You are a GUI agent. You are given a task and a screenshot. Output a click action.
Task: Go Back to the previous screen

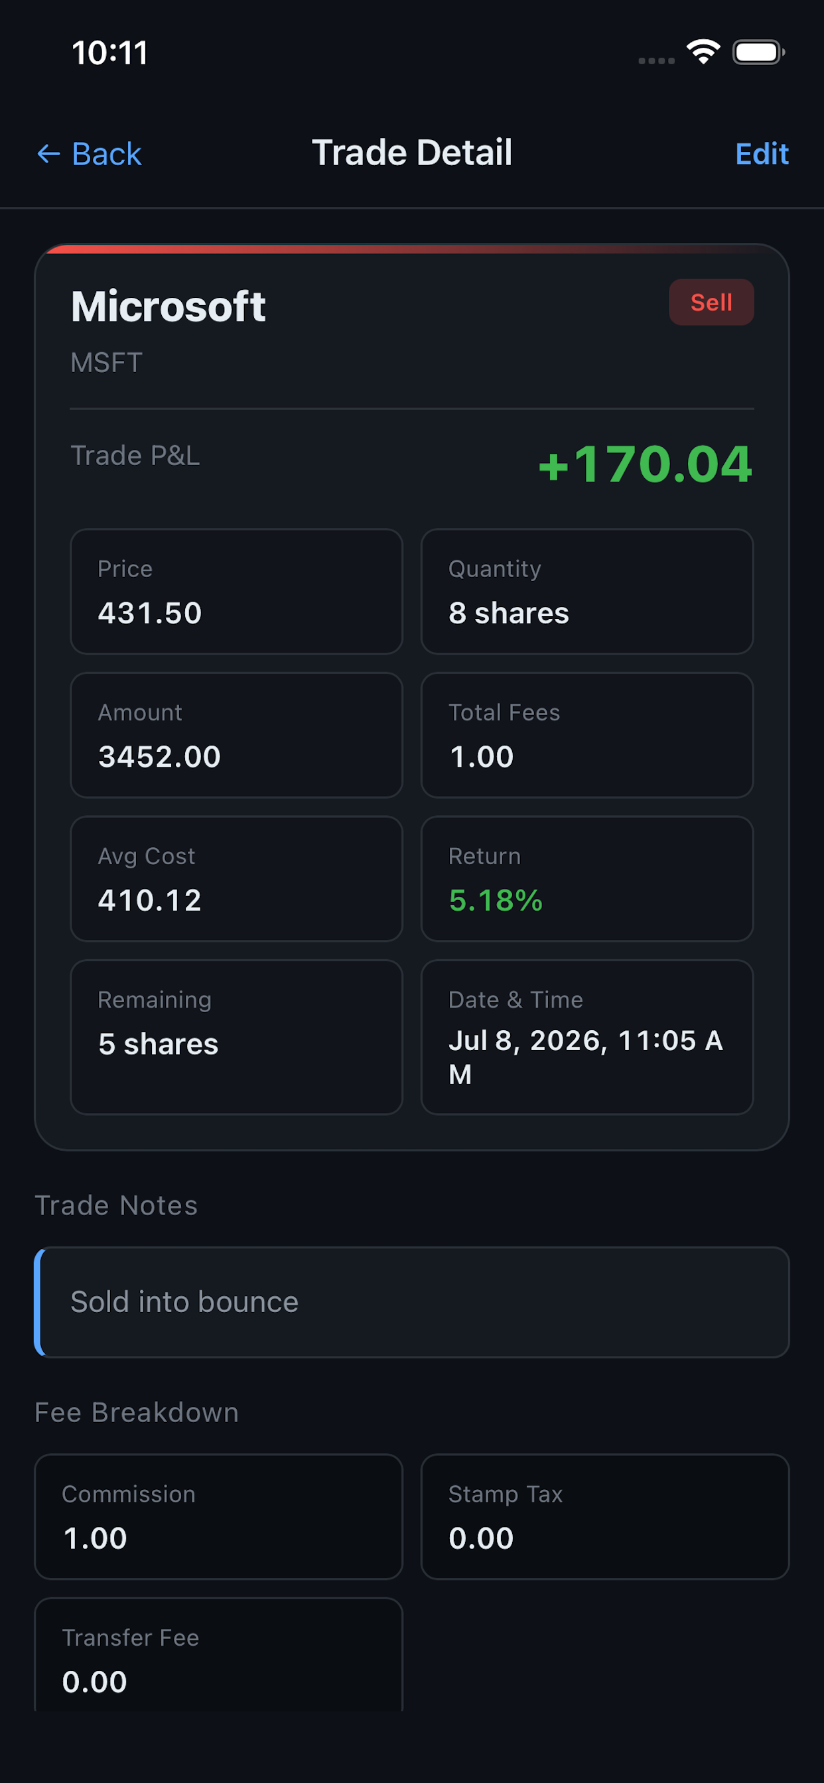click(89, 154)
